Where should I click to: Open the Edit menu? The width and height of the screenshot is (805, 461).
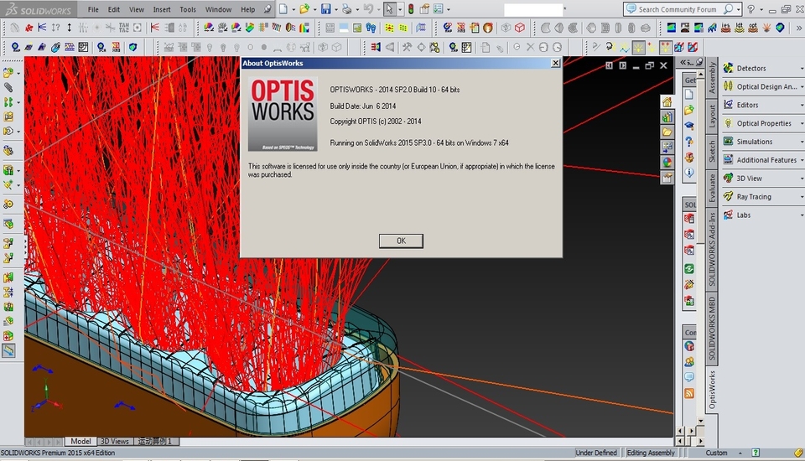(113, 9)
